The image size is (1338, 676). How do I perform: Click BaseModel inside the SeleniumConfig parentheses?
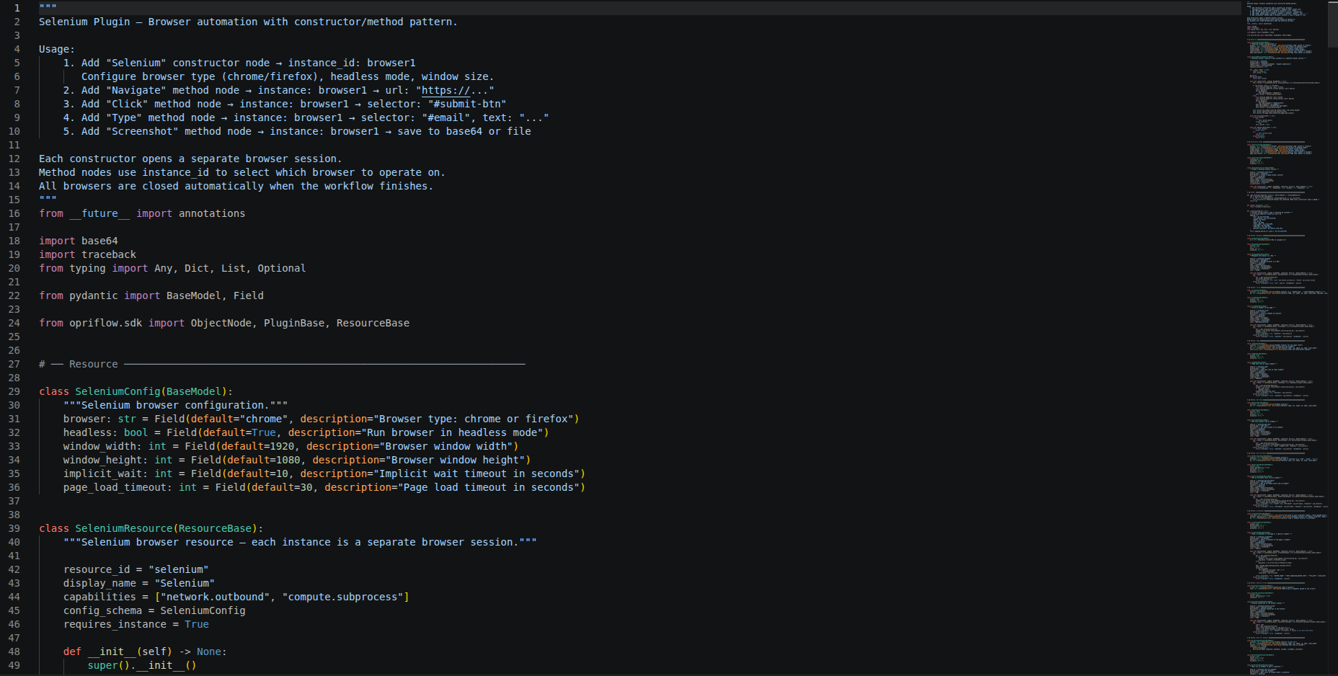point(194,391)
